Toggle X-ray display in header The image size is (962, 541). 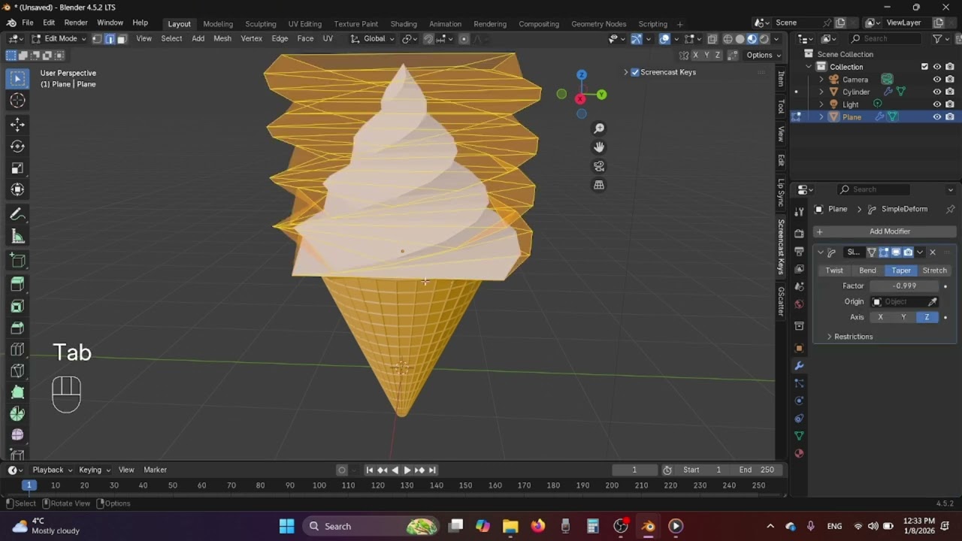click(x=712, y=39)
